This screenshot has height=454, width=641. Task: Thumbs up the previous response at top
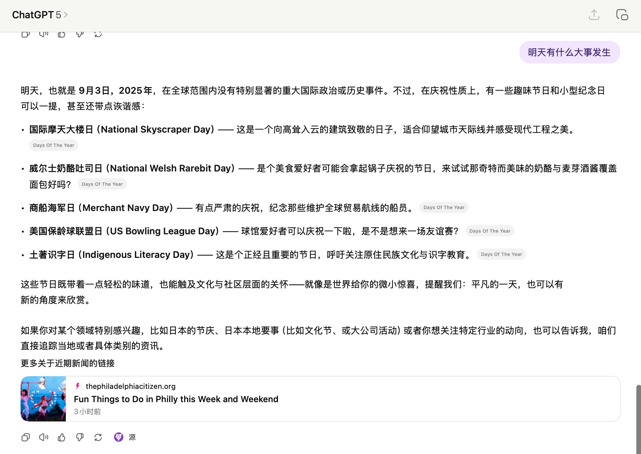[62, 34]
